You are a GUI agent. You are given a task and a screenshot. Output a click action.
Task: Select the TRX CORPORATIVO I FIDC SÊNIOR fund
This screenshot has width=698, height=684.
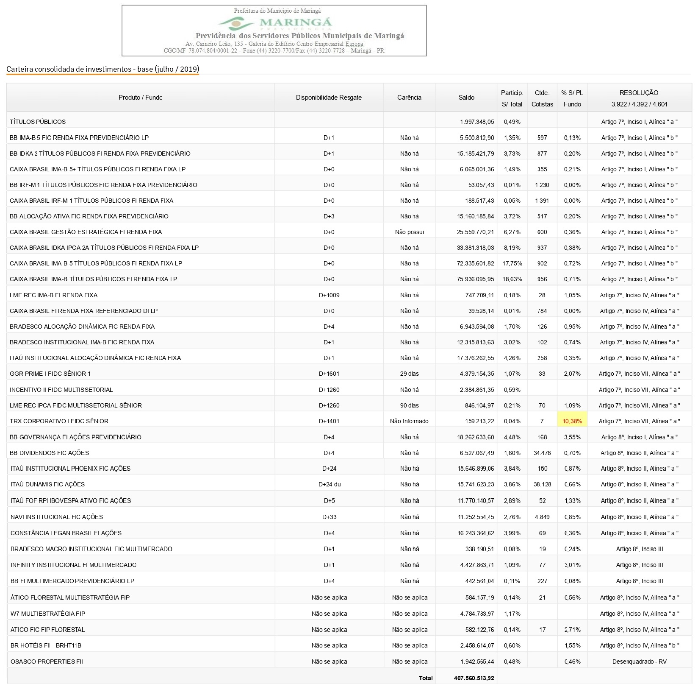click(x=59, y=421)
